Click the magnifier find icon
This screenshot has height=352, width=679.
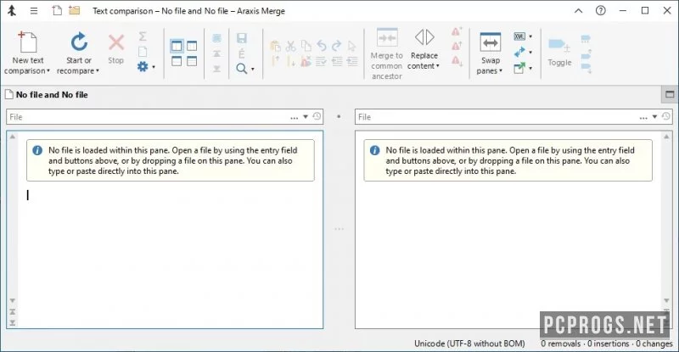click(x=242, y=69)
